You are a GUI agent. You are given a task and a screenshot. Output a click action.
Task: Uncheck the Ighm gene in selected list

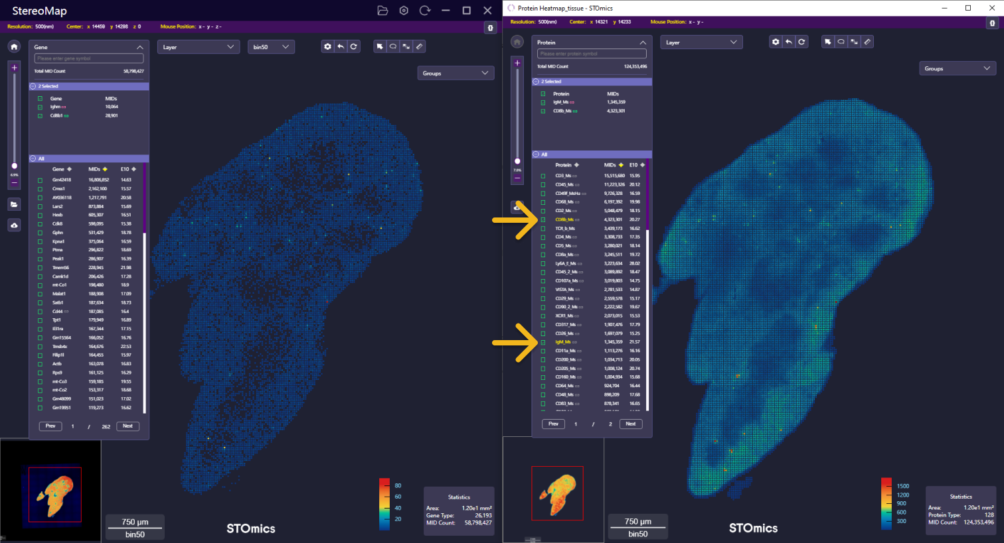coord(40,107)
